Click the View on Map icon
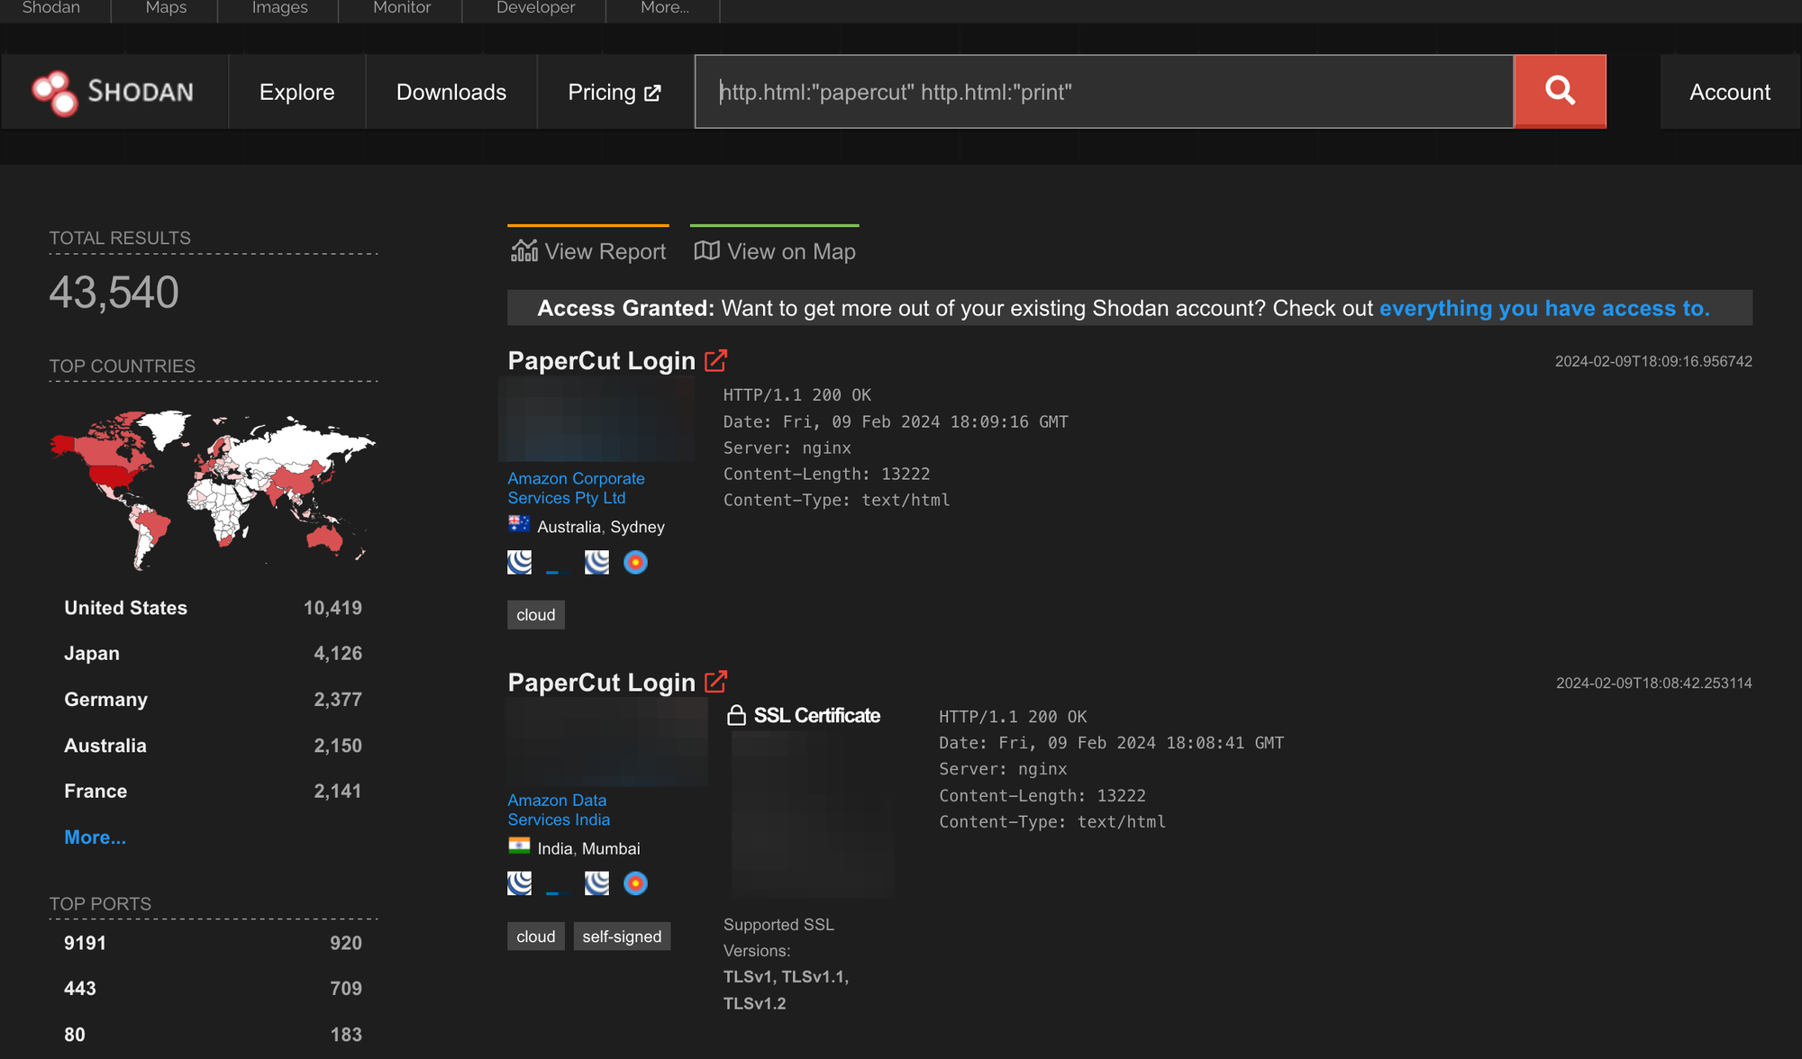1802x1059 pixels. point(706,250)
